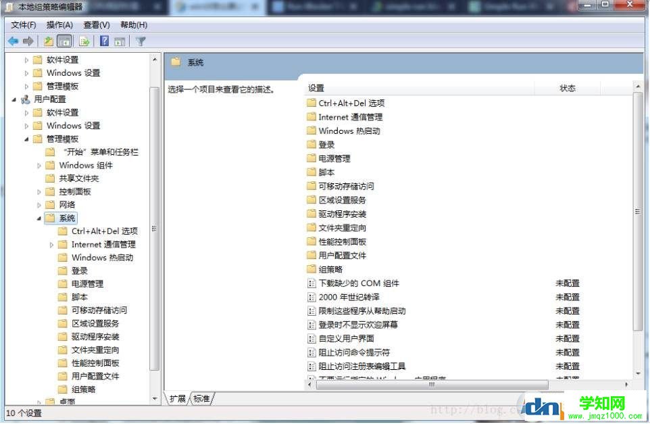Click folder icon beside 电源管理 in right list
This screenshot has width=650, height=424.
(311, 158)
